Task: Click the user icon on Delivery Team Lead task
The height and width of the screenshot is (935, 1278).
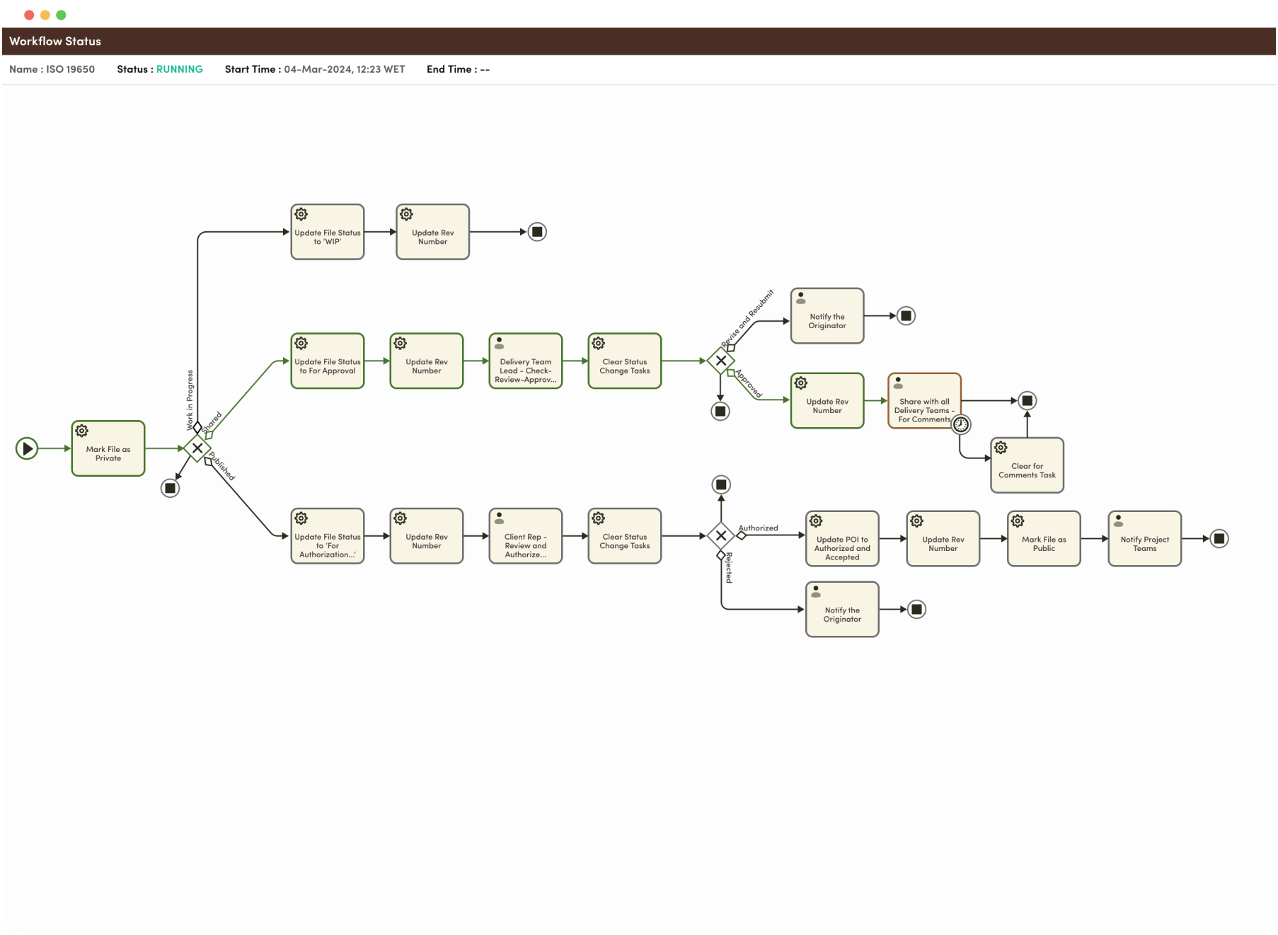Action: click(x=500, y=343)
